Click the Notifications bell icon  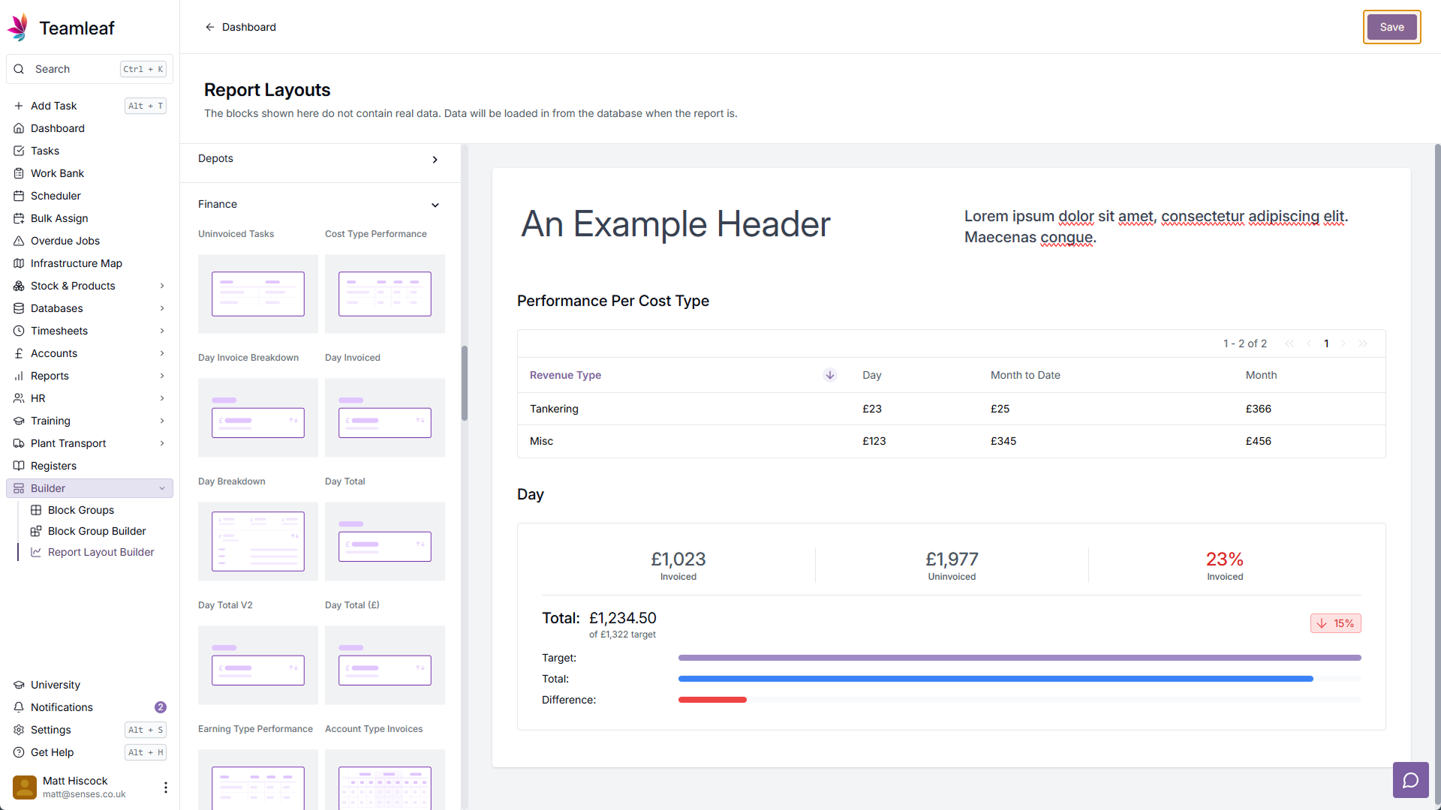(20, 707)
